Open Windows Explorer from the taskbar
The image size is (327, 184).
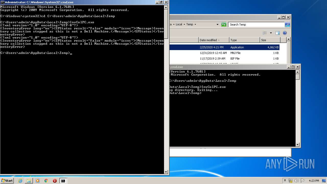coord(29,181)
